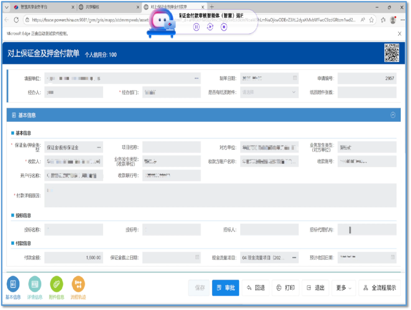This screenshot has width=411, height=310.
Task: Open the 制单日期 calendar picker
Action: (295, 78)
